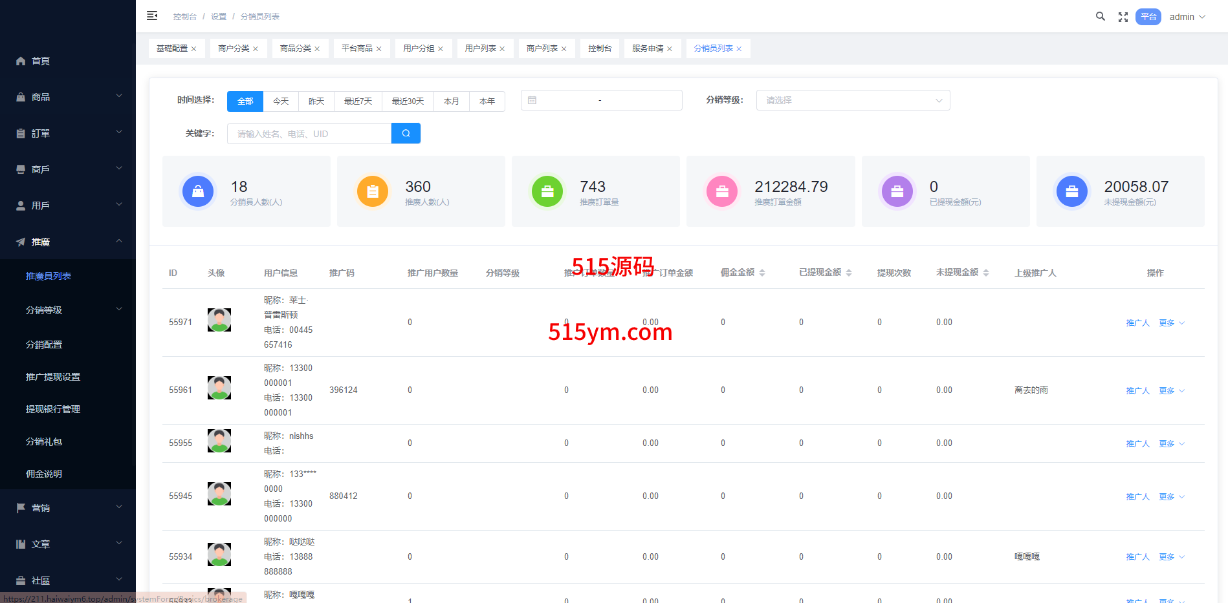Toggle fullscreen mode icon
Viewport: 1228px width, 603px height.
tap(1123, 17)
